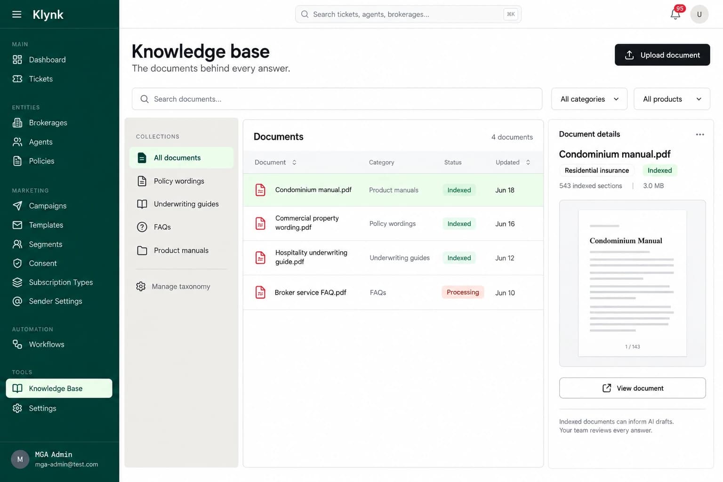Click the Policies document icon
723x482 pixels.
(17, 161)
